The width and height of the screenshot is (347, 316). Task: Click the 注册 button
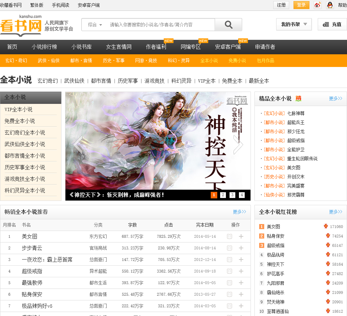coord(281,5)
